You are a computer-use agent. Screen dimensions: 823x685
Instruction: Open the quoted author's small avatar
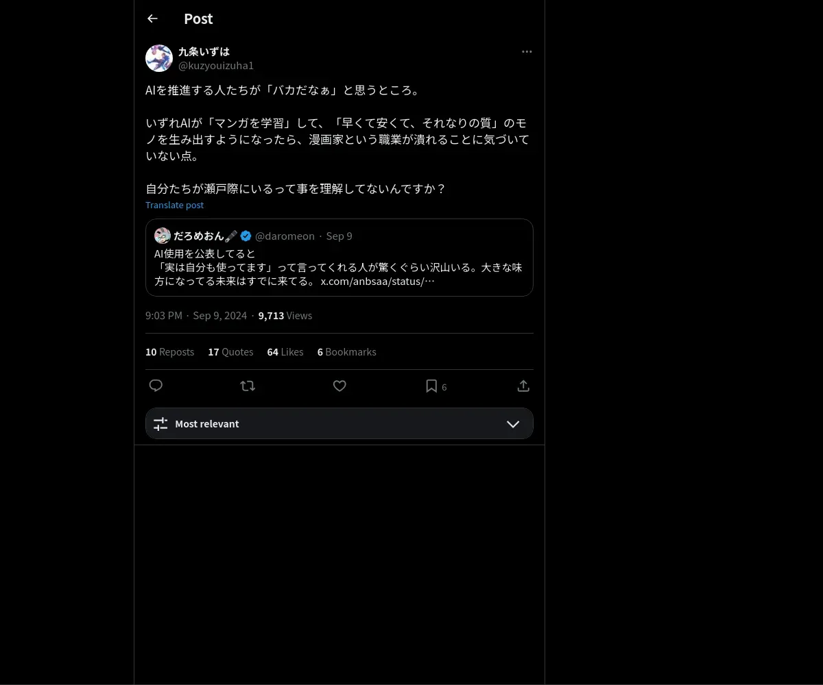tap(163, 236)
